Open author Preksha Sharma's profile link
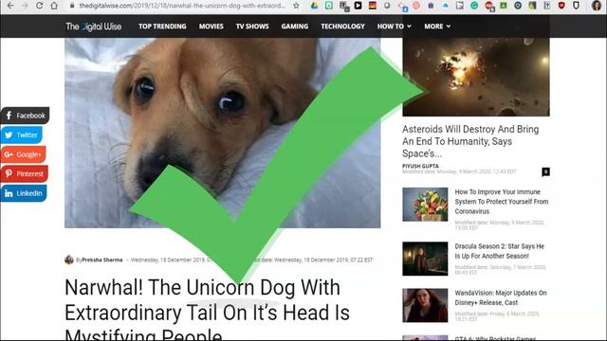The height and width of the screenshot is (341, 607). coord(102,260)
